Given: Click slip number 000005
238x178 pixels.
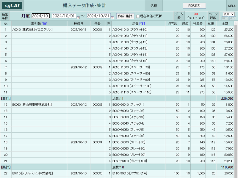Looking at the screenshot, I should coord(98,173).
